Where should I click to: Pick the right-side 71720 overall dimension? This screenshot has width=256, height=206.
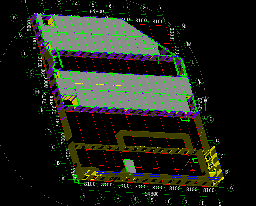click(200, 105)
